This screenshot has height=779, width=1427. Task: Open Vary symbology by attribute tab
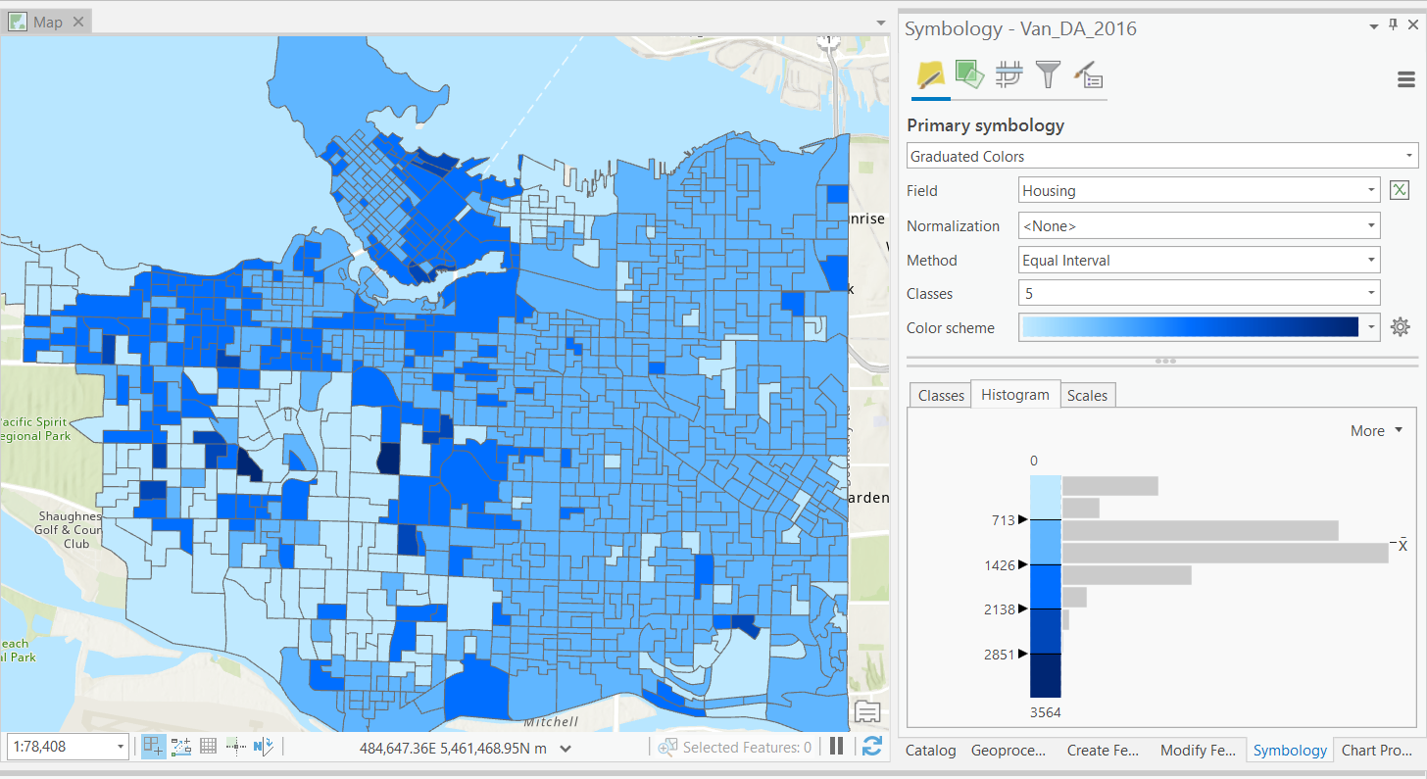coord(969,75)
